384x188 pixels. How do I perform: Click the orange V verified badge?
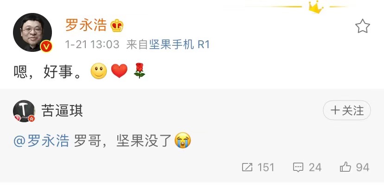tap(46, 46)
